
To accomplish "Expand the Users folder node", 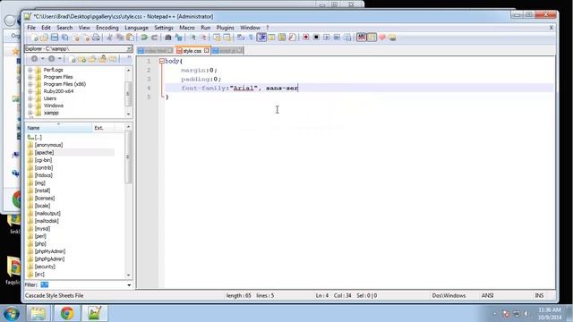I will point(30,98).
